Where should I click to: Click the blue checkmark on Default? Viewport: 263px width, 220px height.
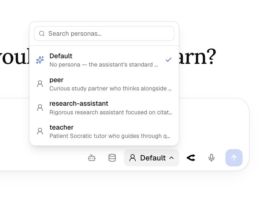[x=169, y=60]
